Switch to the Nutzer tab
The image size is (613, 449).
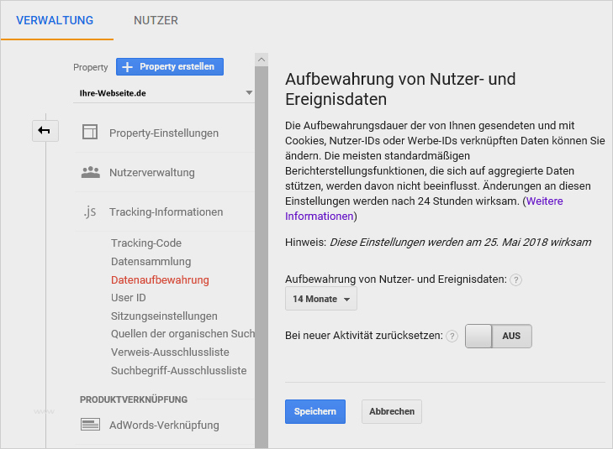pos(156,20)
